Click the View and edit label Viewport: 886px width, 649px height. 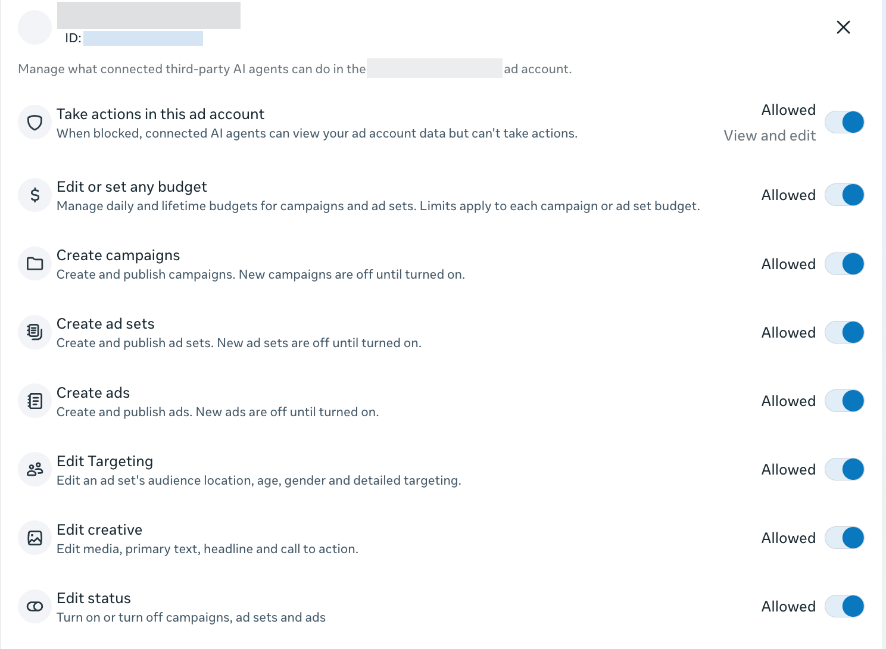pos(769,136)
